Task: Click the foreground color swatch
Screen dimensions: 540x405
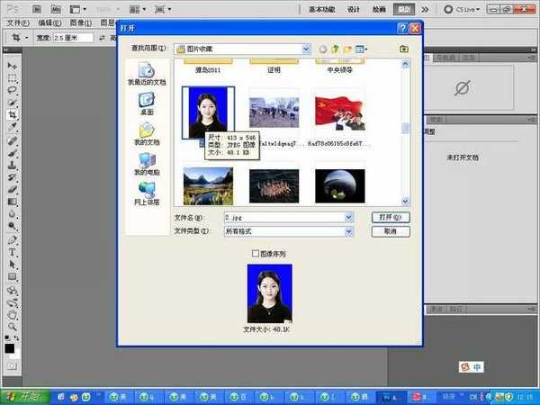Action: tap(9, 348)
